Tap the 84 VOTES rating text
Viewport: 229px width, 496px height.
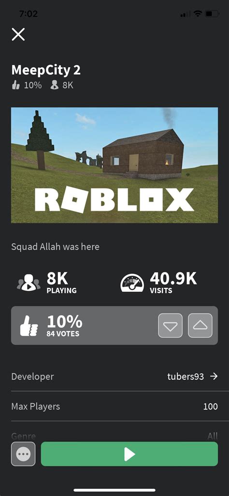(63, 334)
